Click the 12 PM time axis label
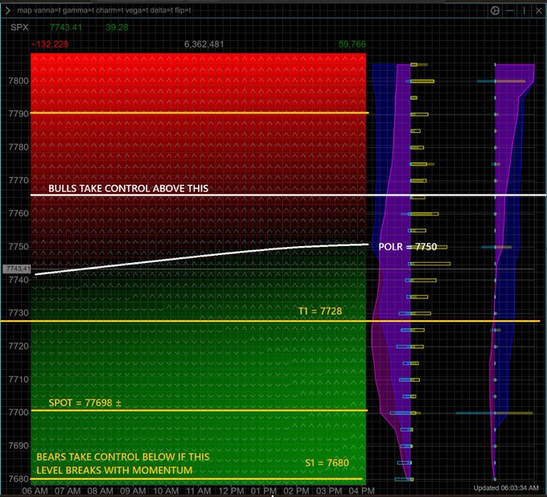This screenshot has height=497, width=547. pyautogui.click(x=231, y=491)
